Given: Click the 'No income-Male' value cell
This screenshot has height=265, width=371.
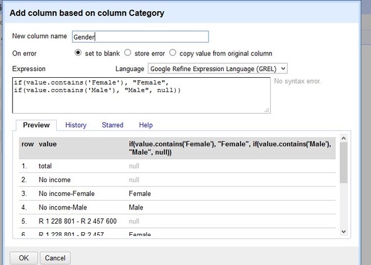Looking at the screenshot, I should [x=62, y=208].
